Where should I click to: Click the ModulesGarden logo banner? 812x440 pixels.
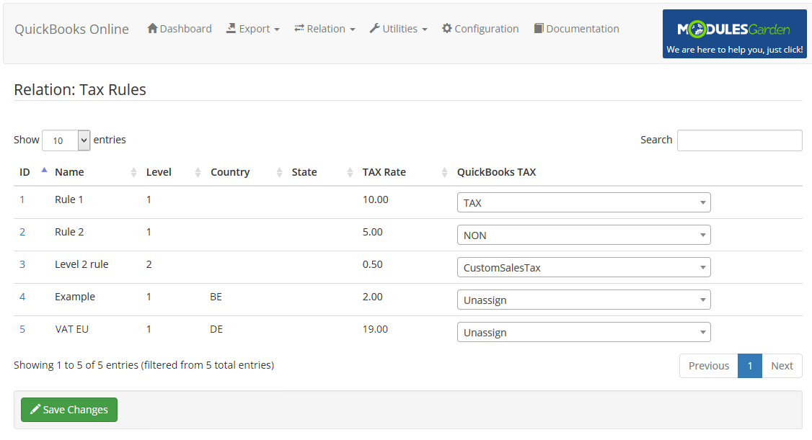(734, 33)
